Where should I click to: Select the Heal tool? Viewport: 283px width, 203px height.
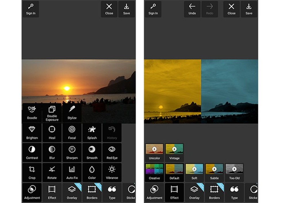pos(52,133)
